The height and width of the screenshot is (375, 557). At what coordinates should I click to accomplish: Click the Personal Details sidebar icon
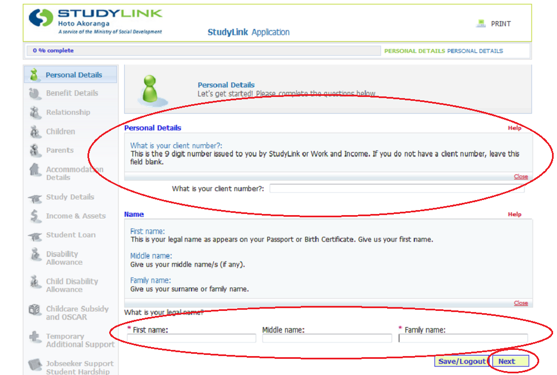point(35,75)
